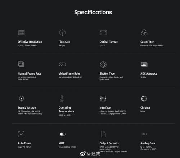Click the Weibo watermark logo
This screenshot has height=158, width=180.
pyautogui.click(x=83, y=153)
